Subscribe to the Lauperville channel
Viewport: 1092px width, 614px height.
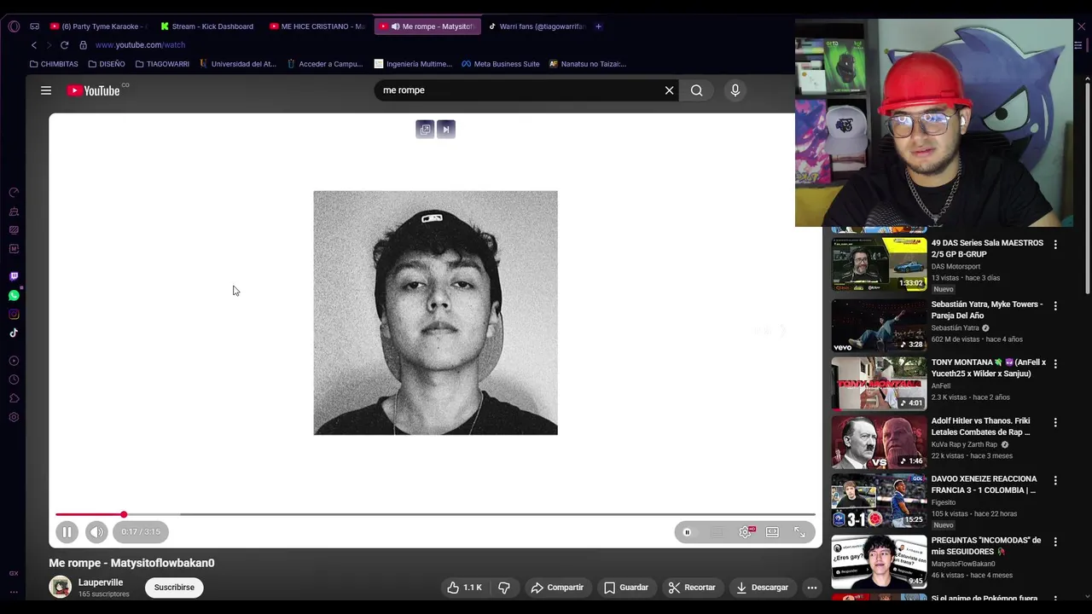pyautogui.click(x=174, y=588)
